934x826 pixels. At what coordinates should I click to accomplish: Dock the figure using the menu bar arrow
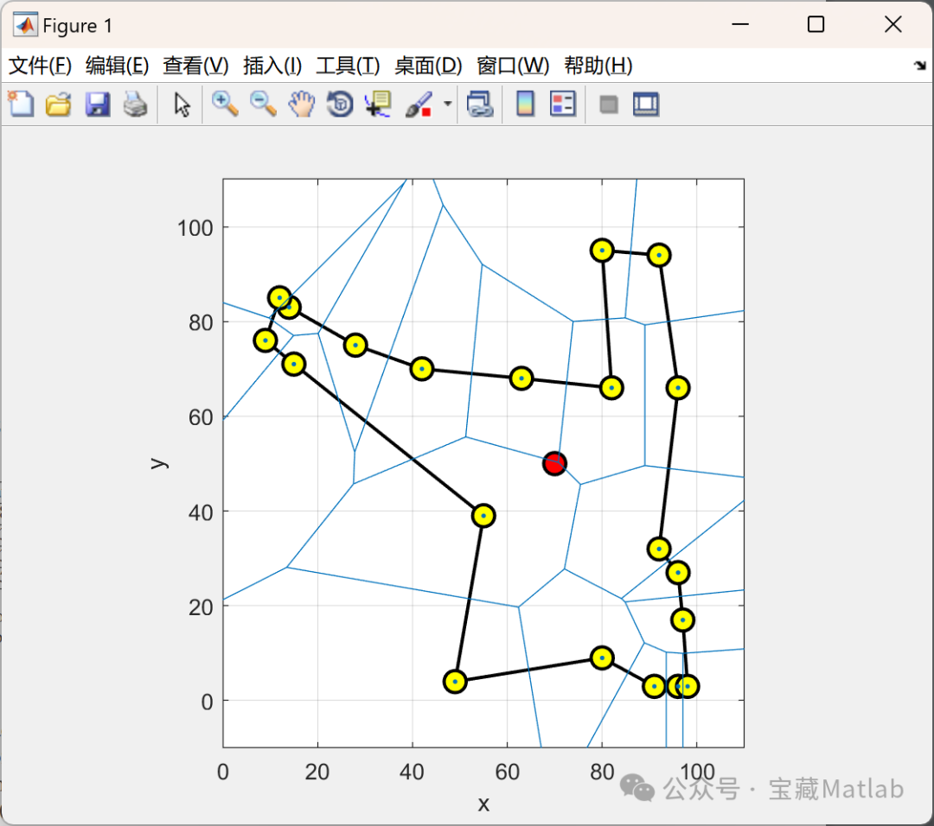click(x=919, y=66)
